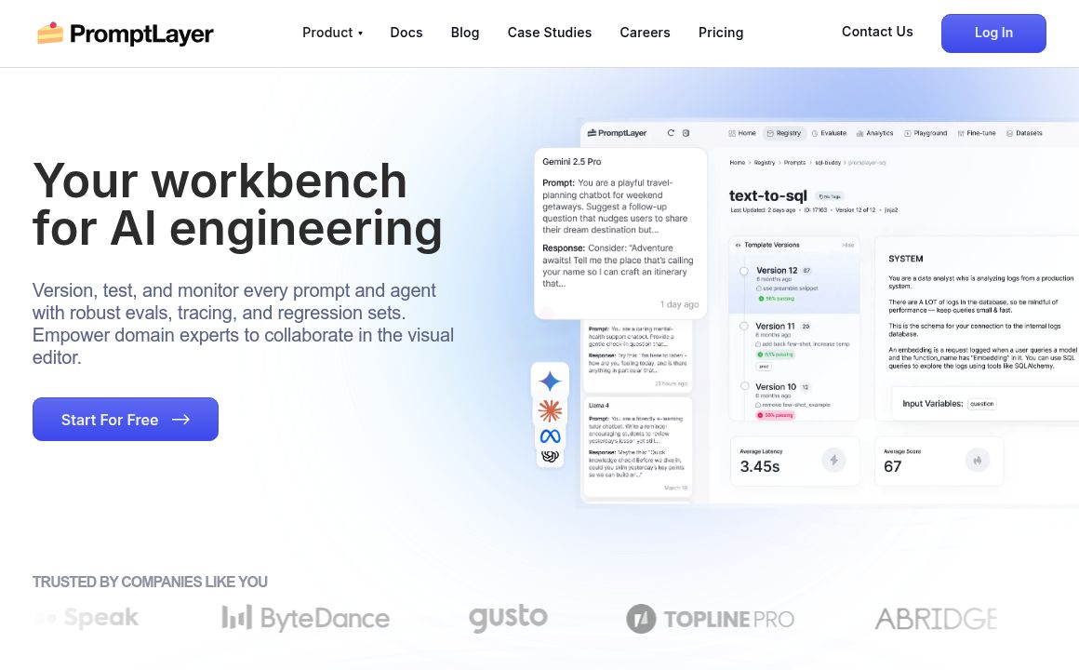The image size is (1079, 670).
Task: Click the Meta infinity logo icon
Action: click(x=550, y=435)
